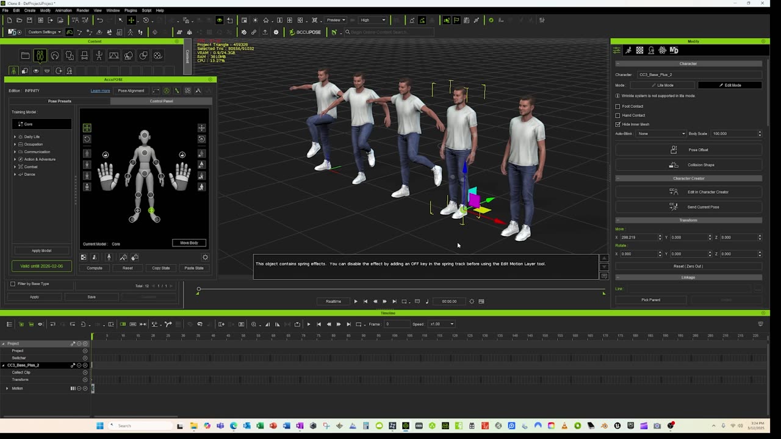Enable the Hand Contact checkbox
Viewport: 781px width, 439px height.
[x=617, y=115]
